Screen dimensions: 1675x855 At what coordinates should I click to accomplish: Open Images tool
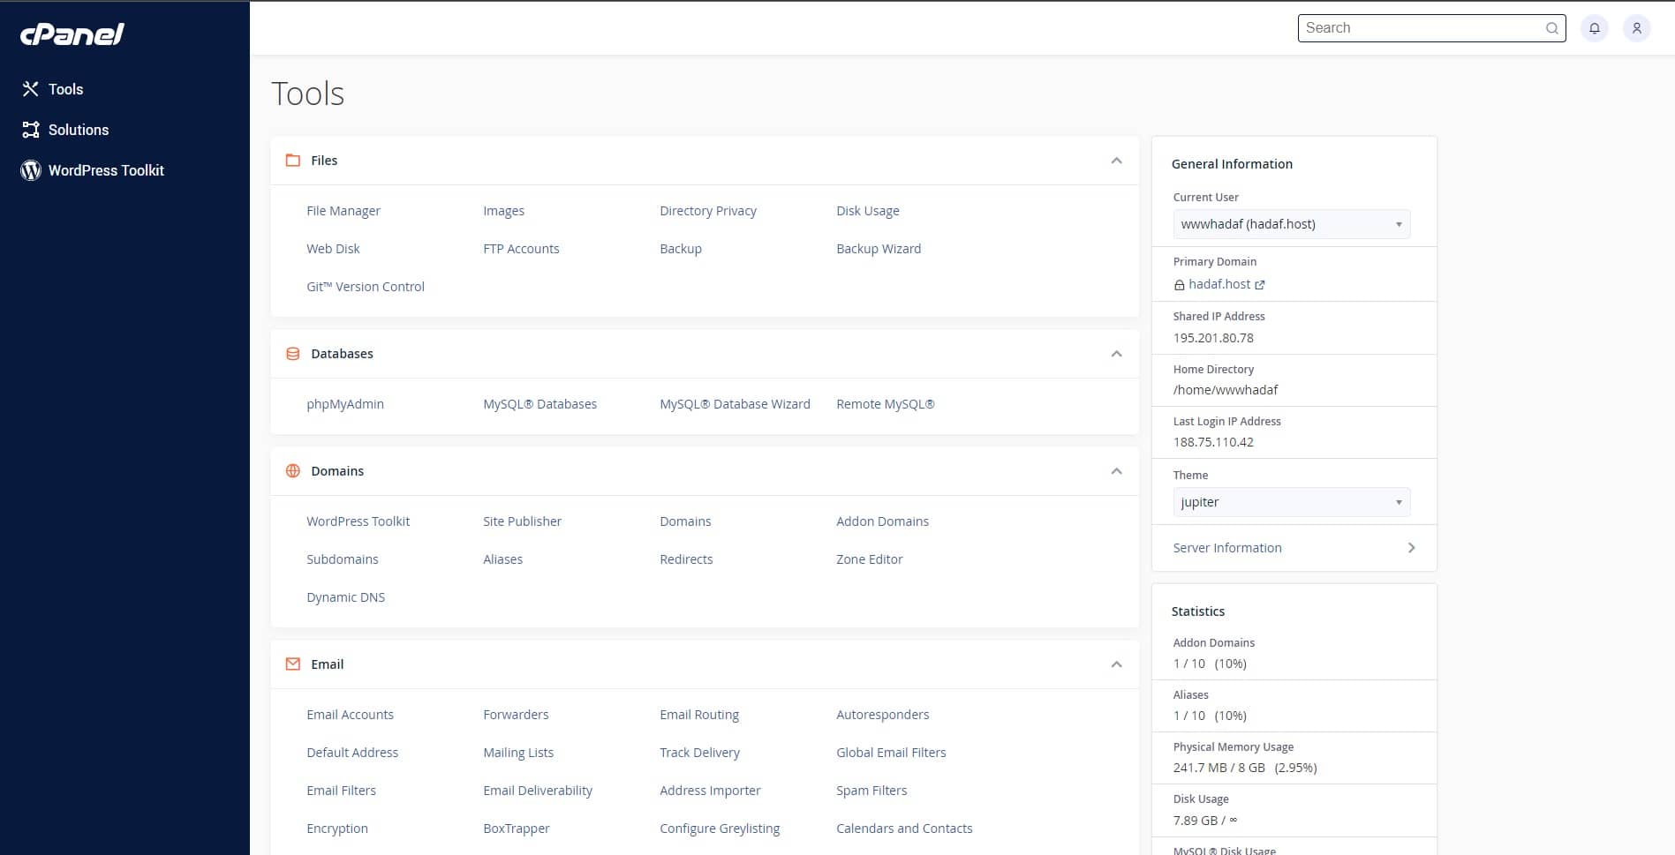[503, 211]
